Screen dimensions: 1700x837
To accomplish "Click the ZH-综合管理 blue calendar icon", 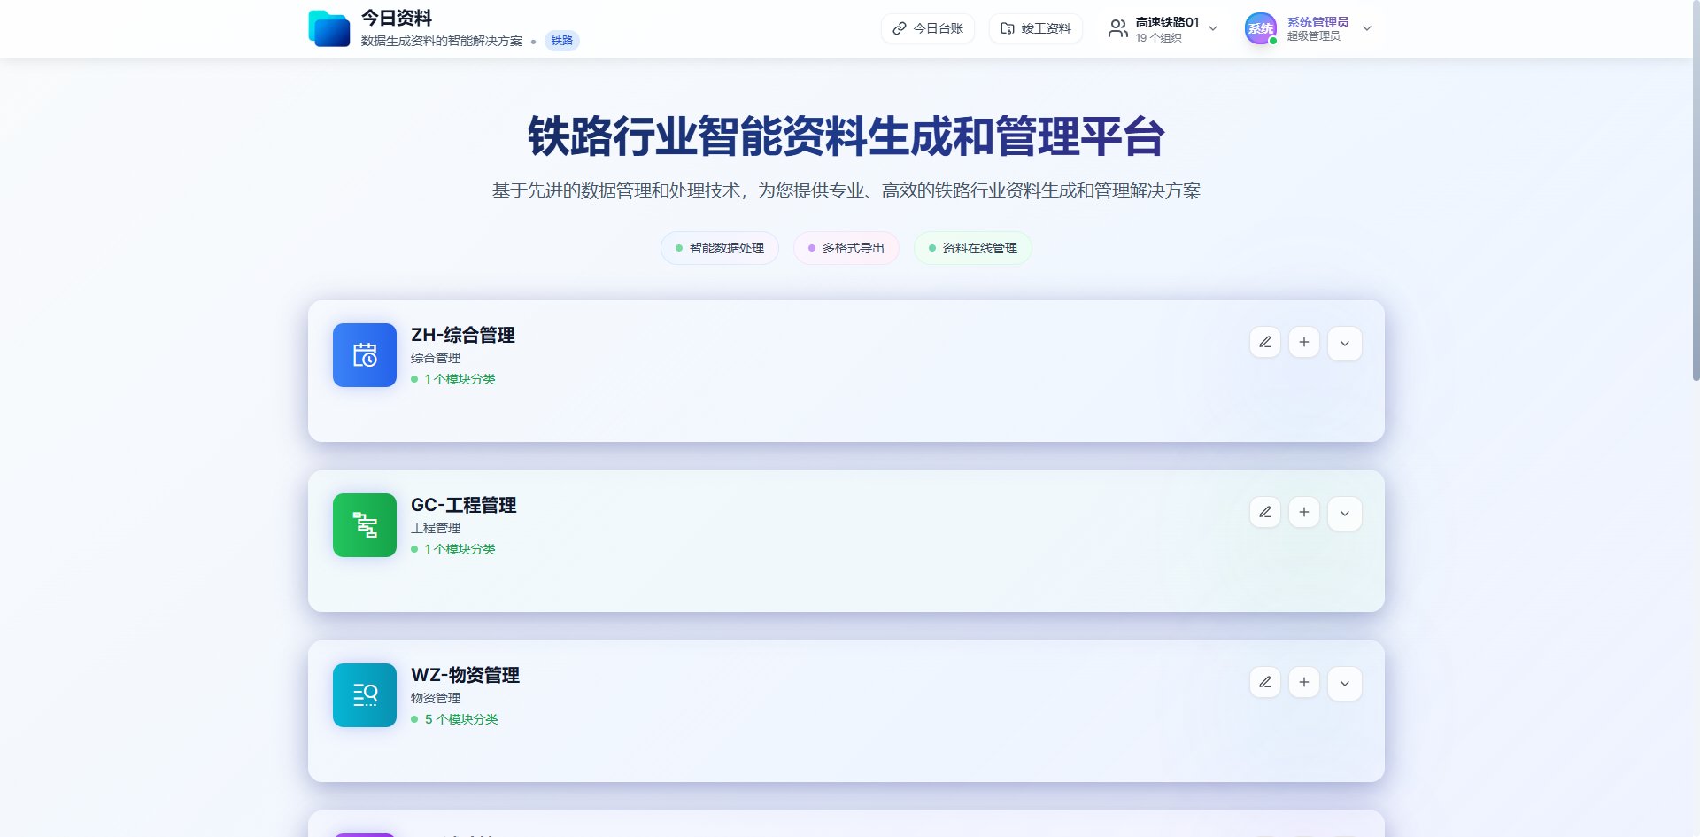I will tap(365, 355).
